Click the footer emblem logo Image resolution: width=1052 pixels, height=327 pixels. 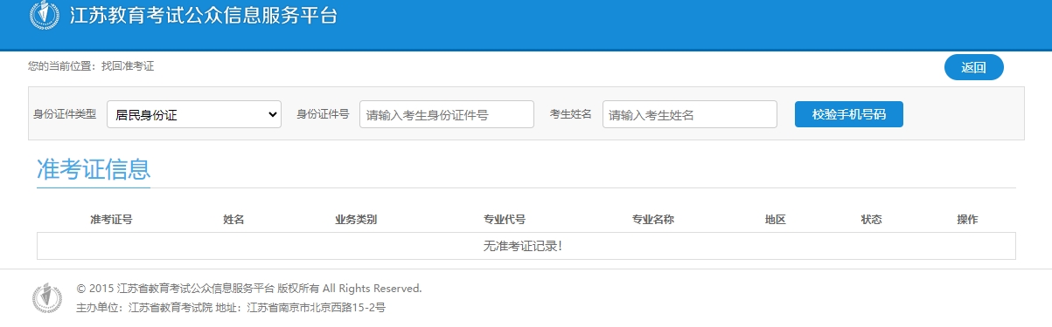pos(47,297)
